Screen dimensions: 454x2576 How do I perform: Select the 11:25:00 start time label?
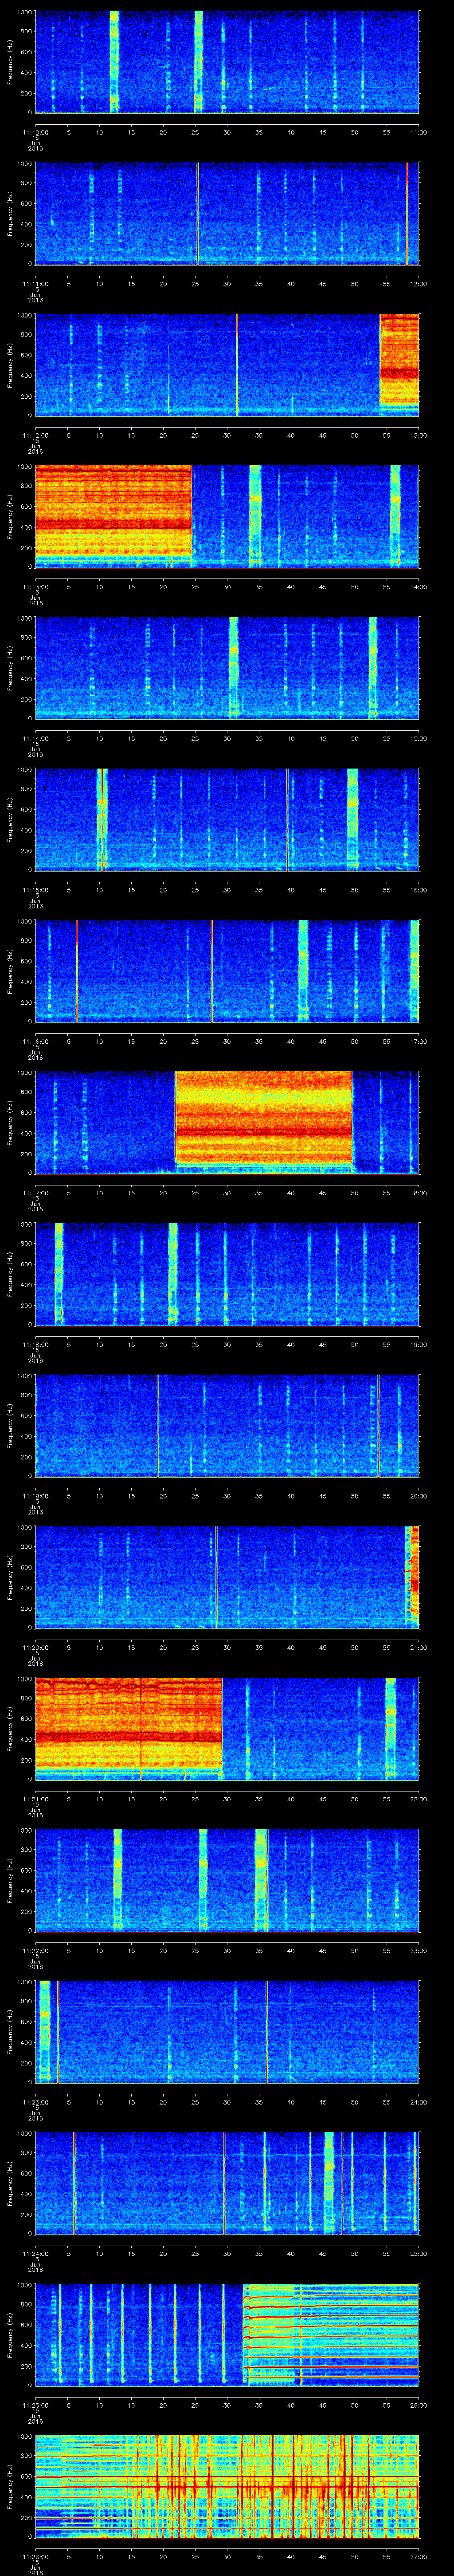[35, 2405]
